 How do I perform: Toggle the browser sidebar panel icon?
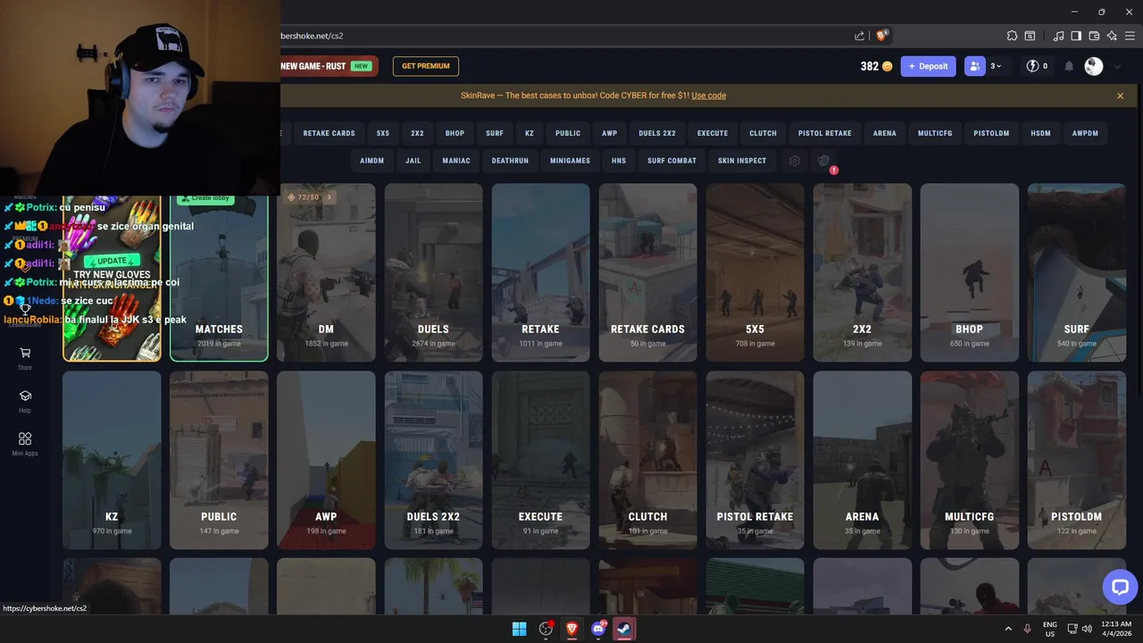[x=1076, y=36]
